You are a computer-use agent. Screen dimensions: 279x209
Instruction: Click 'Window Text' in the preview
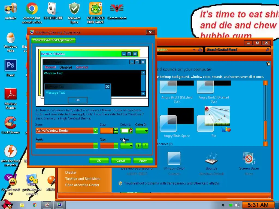[53, 73]
